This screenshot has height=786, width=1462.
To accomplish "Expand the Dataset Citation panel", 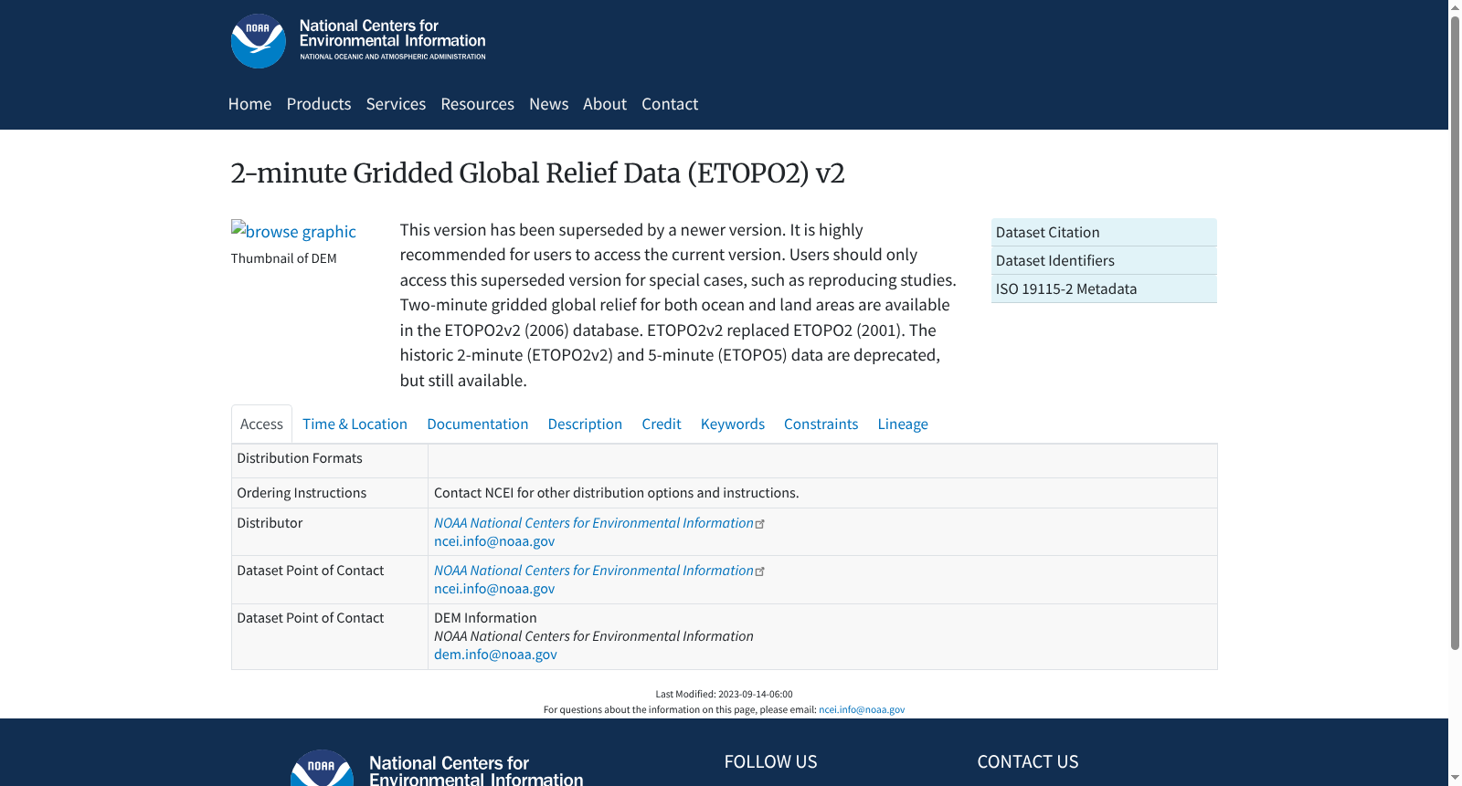I will tap(1104, 232).
